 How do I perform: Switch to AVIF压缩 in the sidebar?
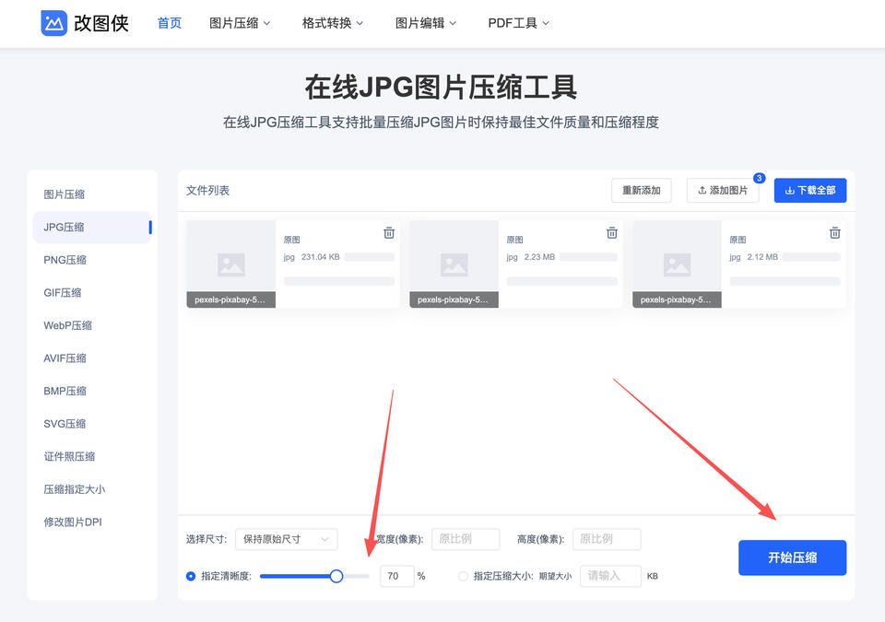pyautogui.click(x=92, y=358)
